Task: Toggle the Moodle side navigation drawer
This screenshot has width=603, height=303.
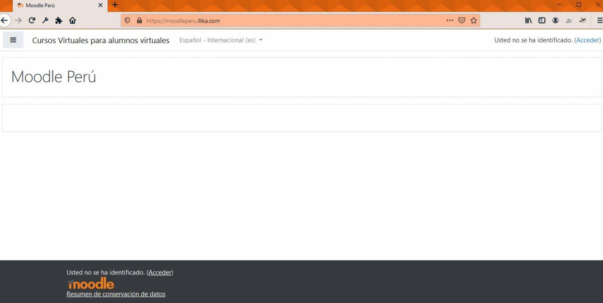Action: pos(13,40)
